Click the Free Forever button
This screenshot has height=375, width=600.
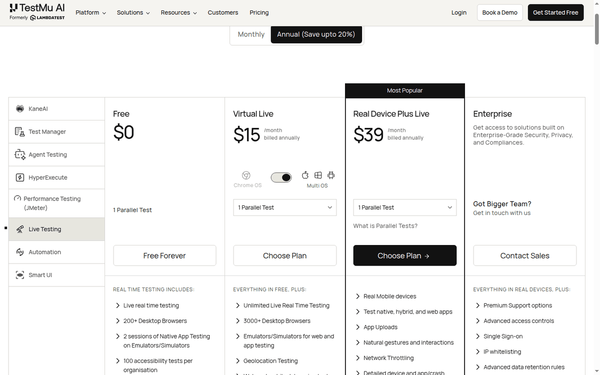pyautogui.click(x=165, y=255)
